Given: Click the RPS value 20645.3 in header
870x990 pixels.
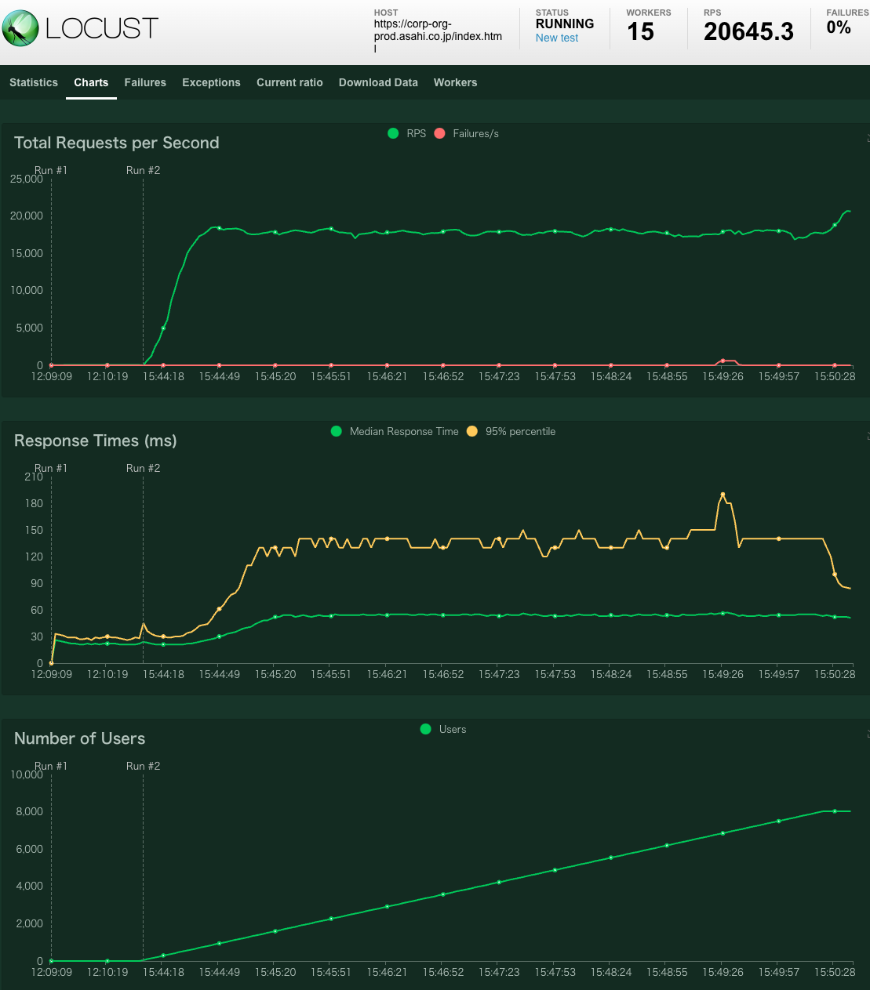Looking at the screenshot, I should 748,31.
